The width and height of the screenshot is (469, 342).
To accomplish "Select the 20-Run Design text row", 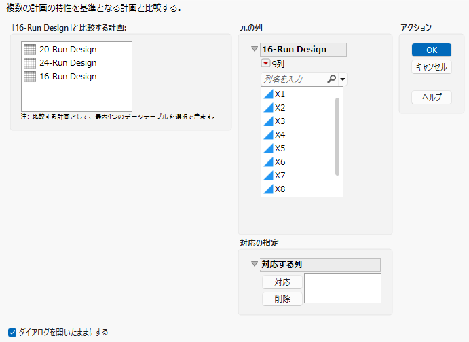I will coord(68,50).
